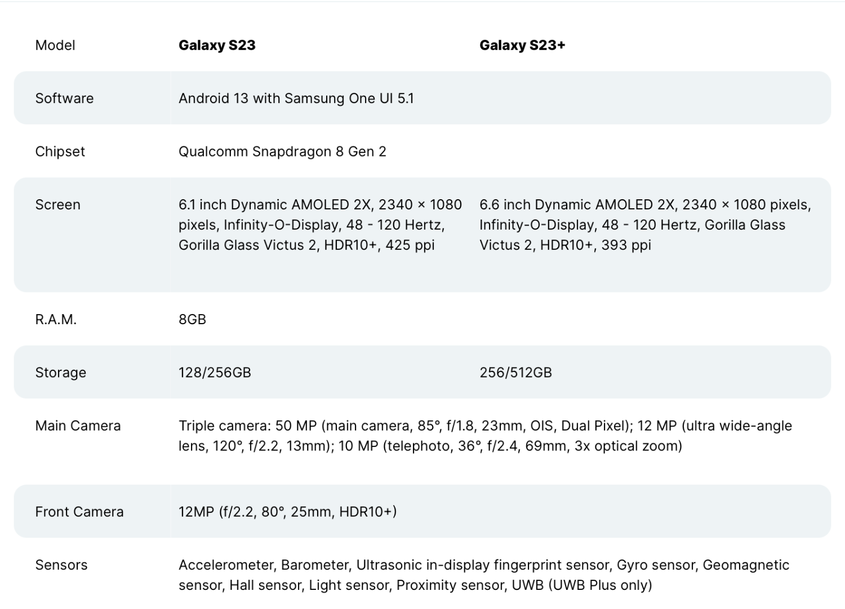The image size is (845, 609).
Task: Click the Triple camera specification text
Action: point(484,436)
